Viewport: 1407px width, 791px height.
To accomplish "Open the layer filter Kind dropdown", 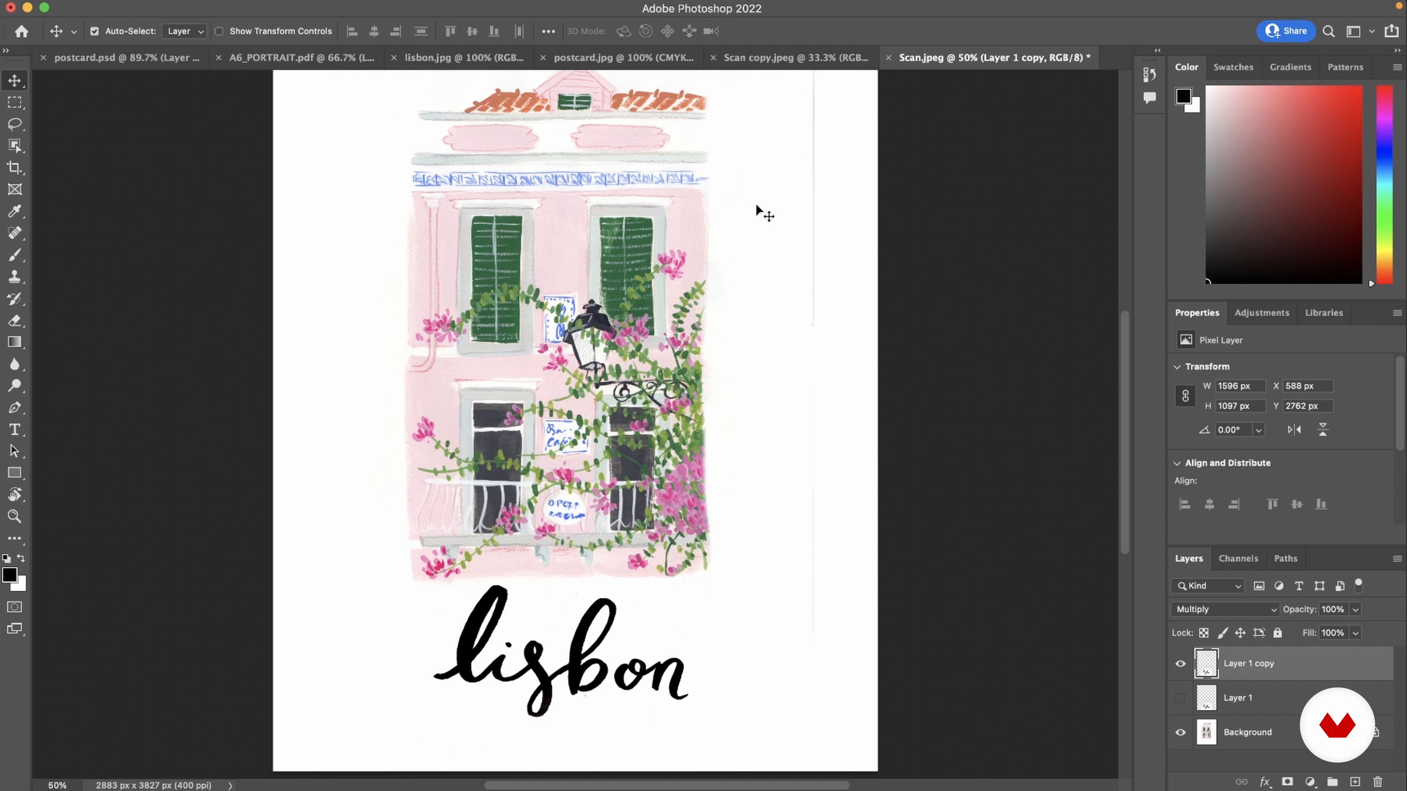I will [x=1208, y=586].
